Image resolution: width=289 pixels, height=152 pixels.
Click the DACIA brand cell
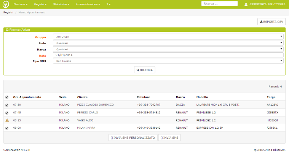(180, 105)
